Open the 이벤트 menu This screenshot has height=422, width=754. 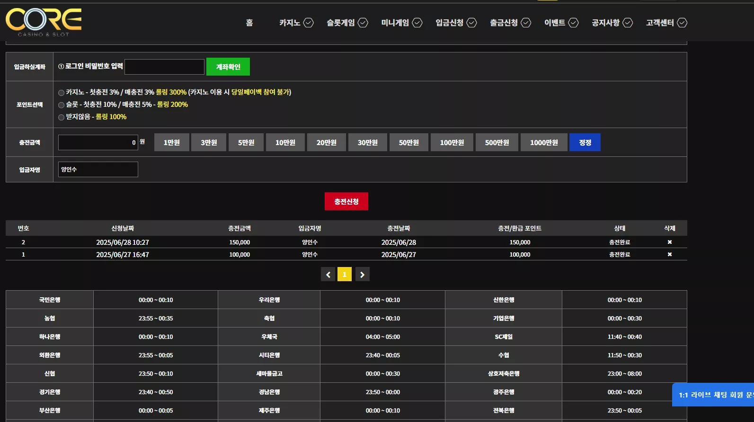coord(555,23)
